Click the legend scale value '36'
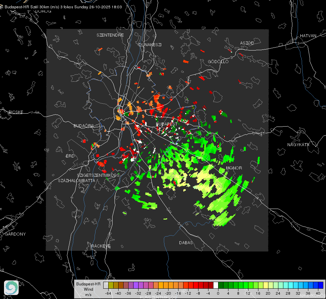326x299 pixels. coord(308,293)
